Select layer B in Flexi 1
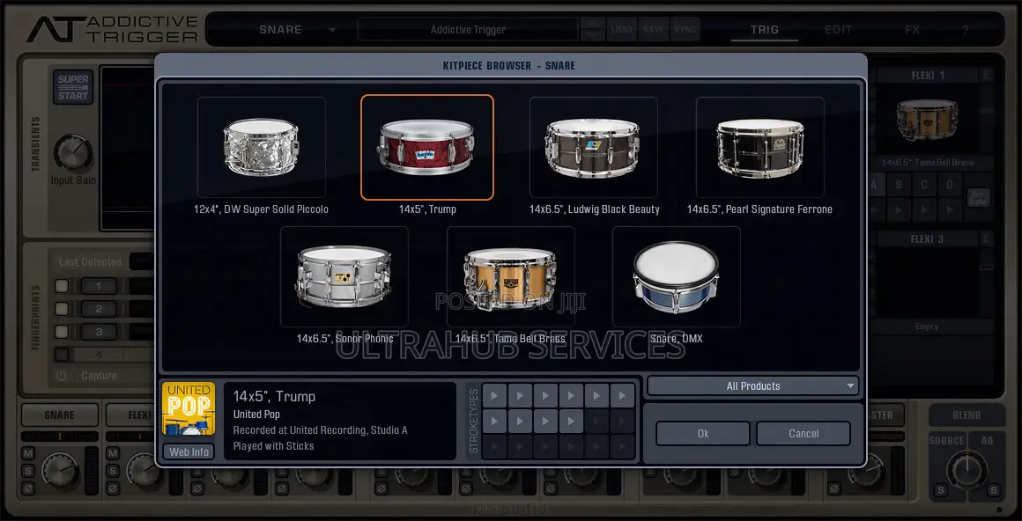 point(899,185)
